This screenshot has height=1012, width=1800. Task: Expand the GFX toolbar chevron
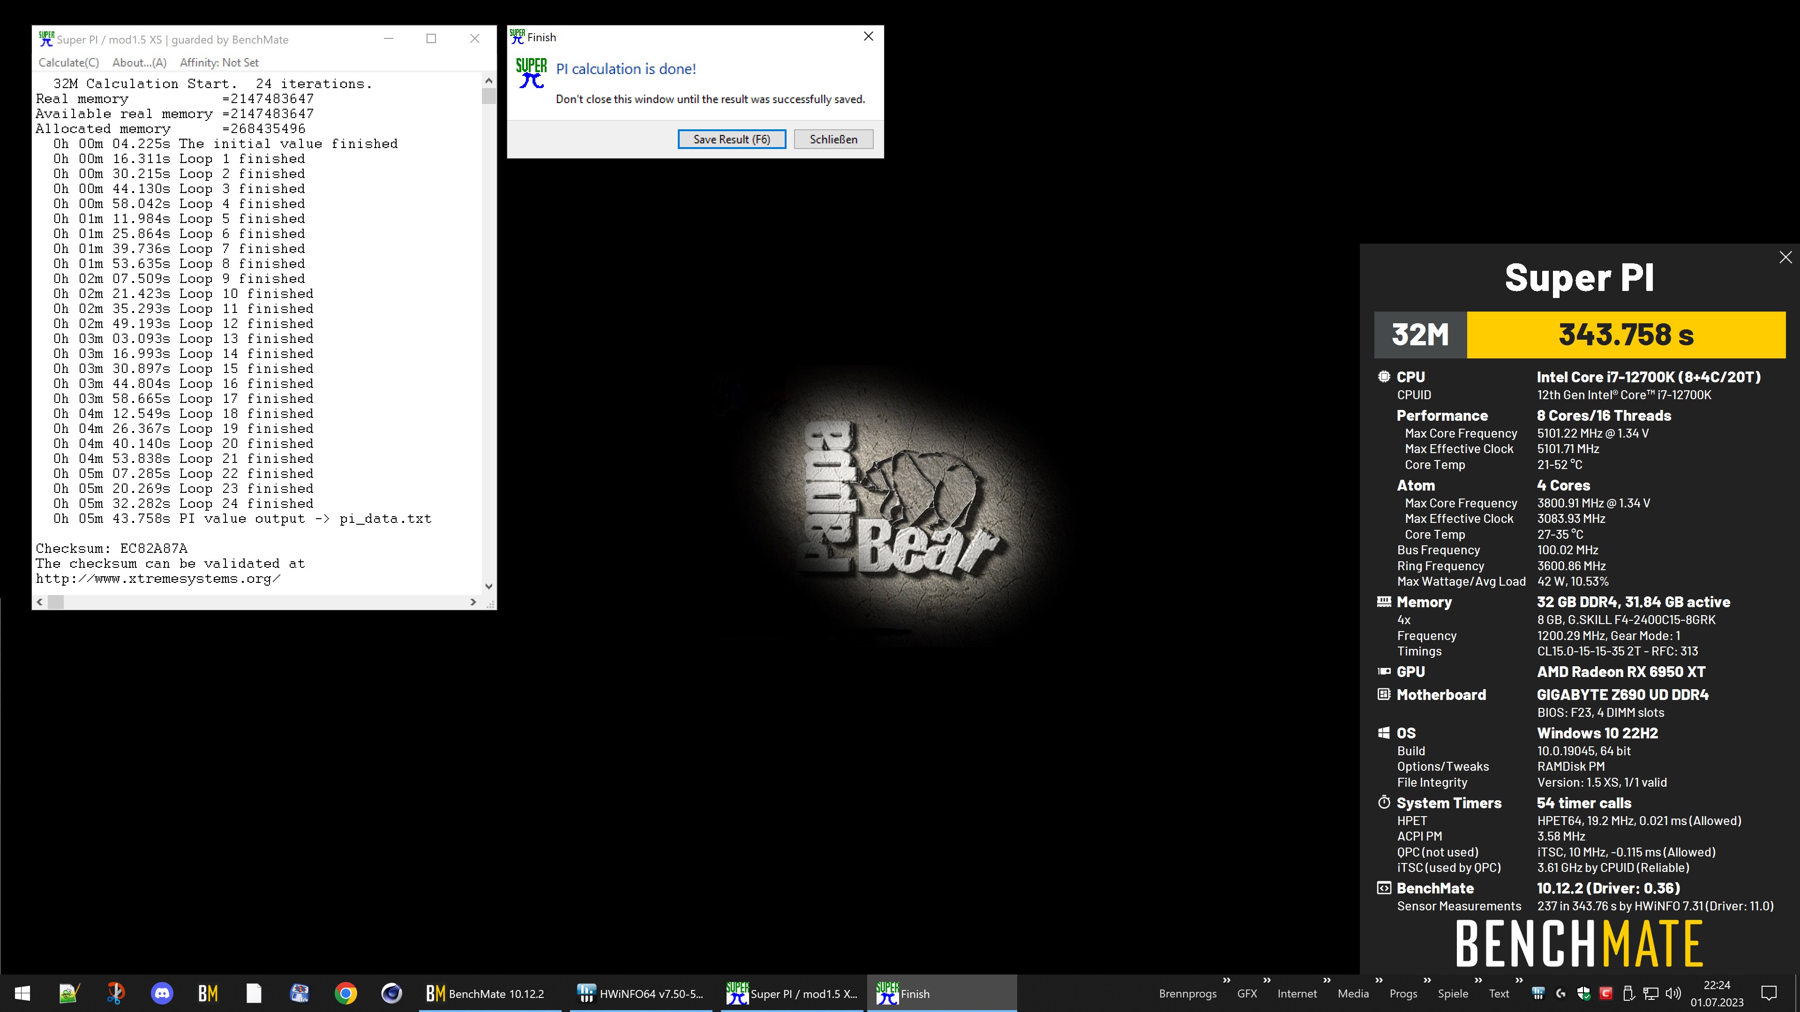tap(1267, 981)
